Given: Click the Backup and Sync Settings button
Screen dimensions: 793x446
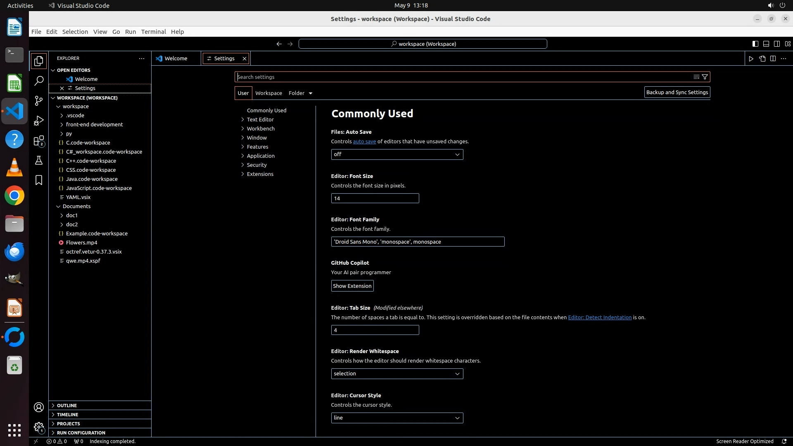Looking at the screenshot, I should [677, 93].
